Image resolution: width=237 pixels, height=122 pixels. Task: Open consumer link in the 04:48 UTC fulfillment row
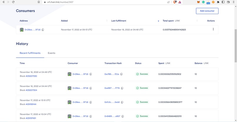pos(80,74)
